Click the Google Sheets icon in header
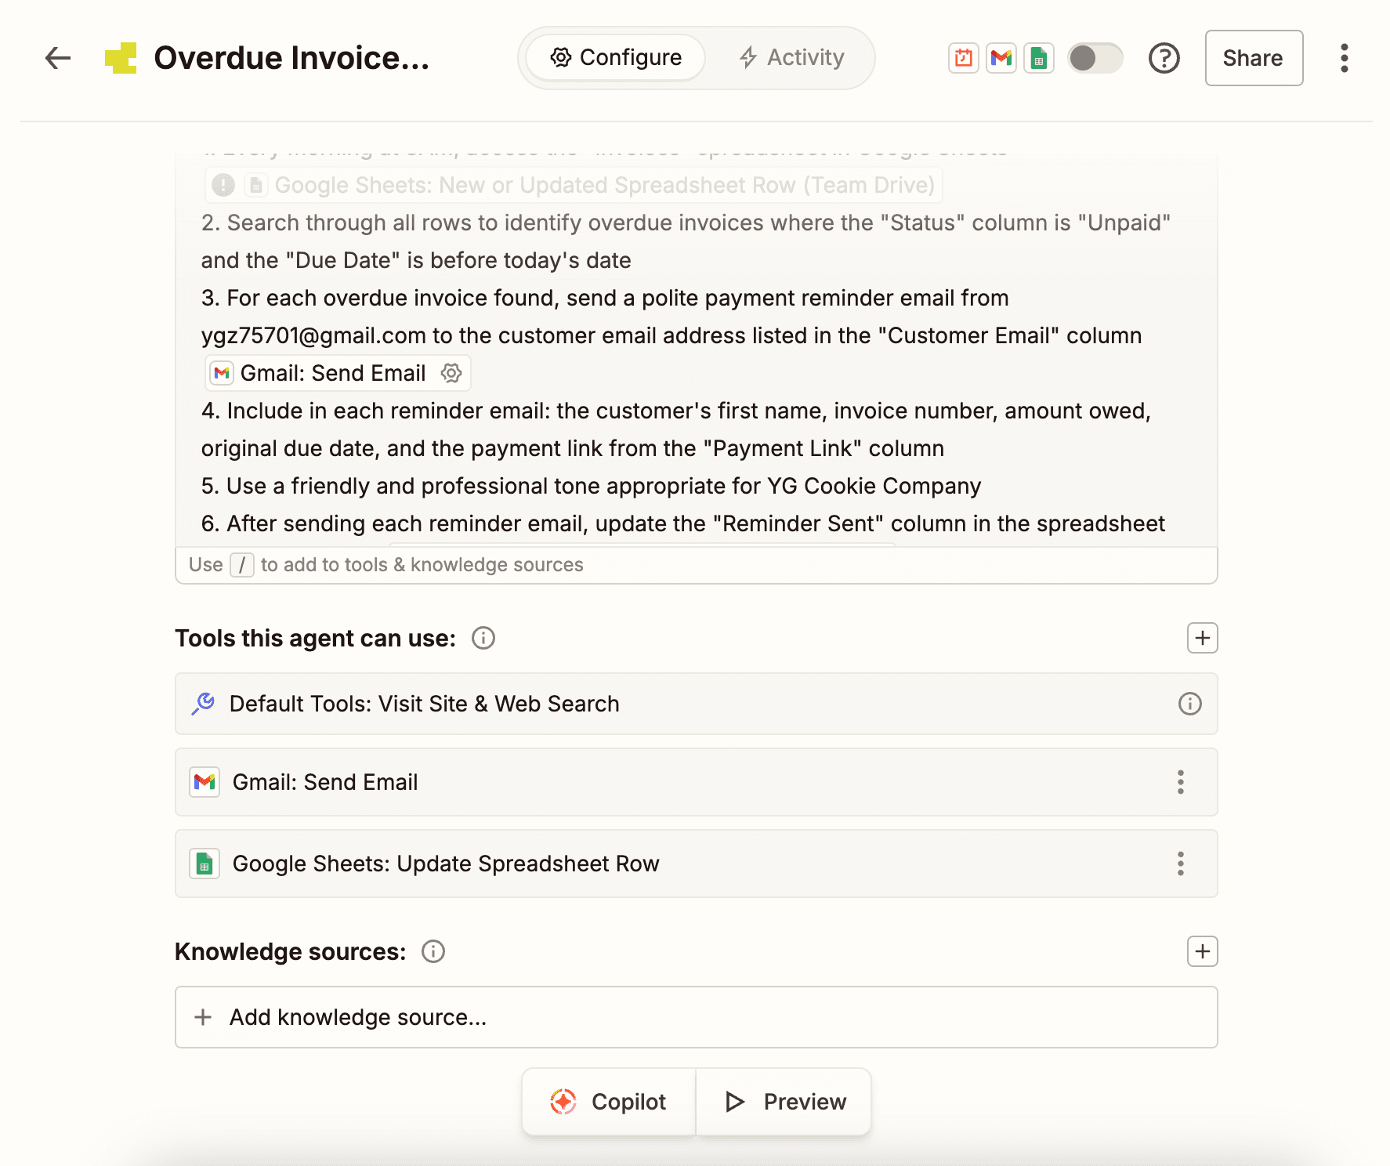 (x=1038, y=58)
